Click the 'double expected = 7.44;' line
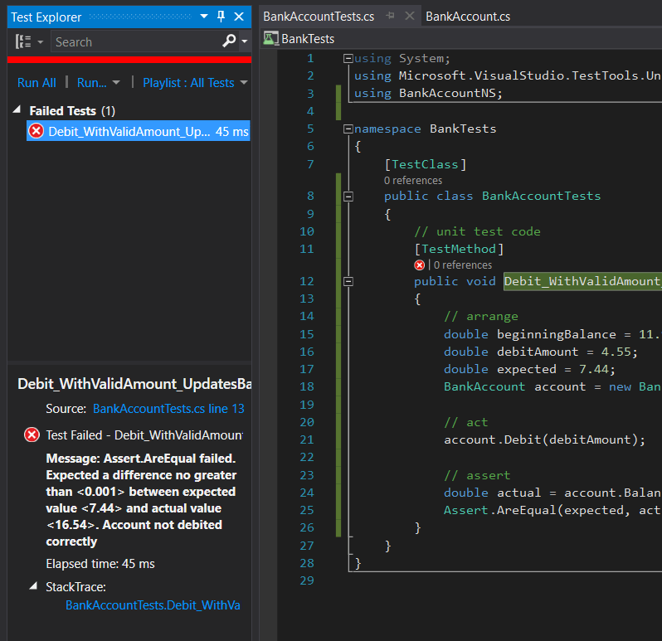The width and height of the screenshot is (662, 641). point(529,369)
